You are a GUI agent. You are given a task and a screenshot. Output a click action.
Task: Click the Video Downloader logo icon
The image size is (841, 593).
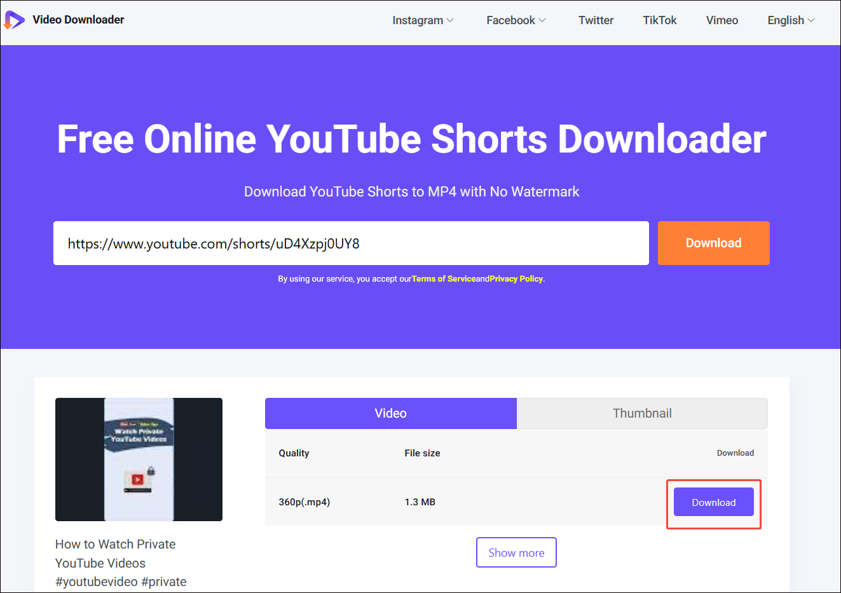pyautogui.click(x=15, y=20)
